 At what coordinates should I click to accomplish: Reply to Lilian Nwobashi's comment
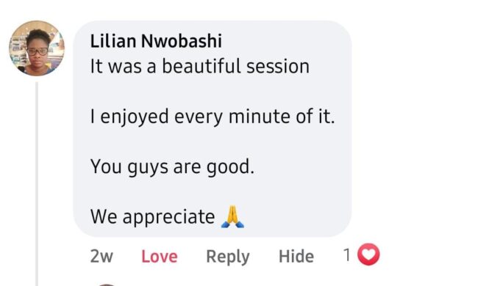(228, 257)
